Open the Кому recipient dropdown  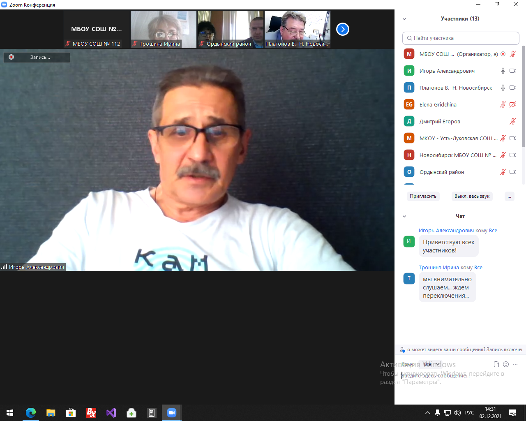pos(431,364)
